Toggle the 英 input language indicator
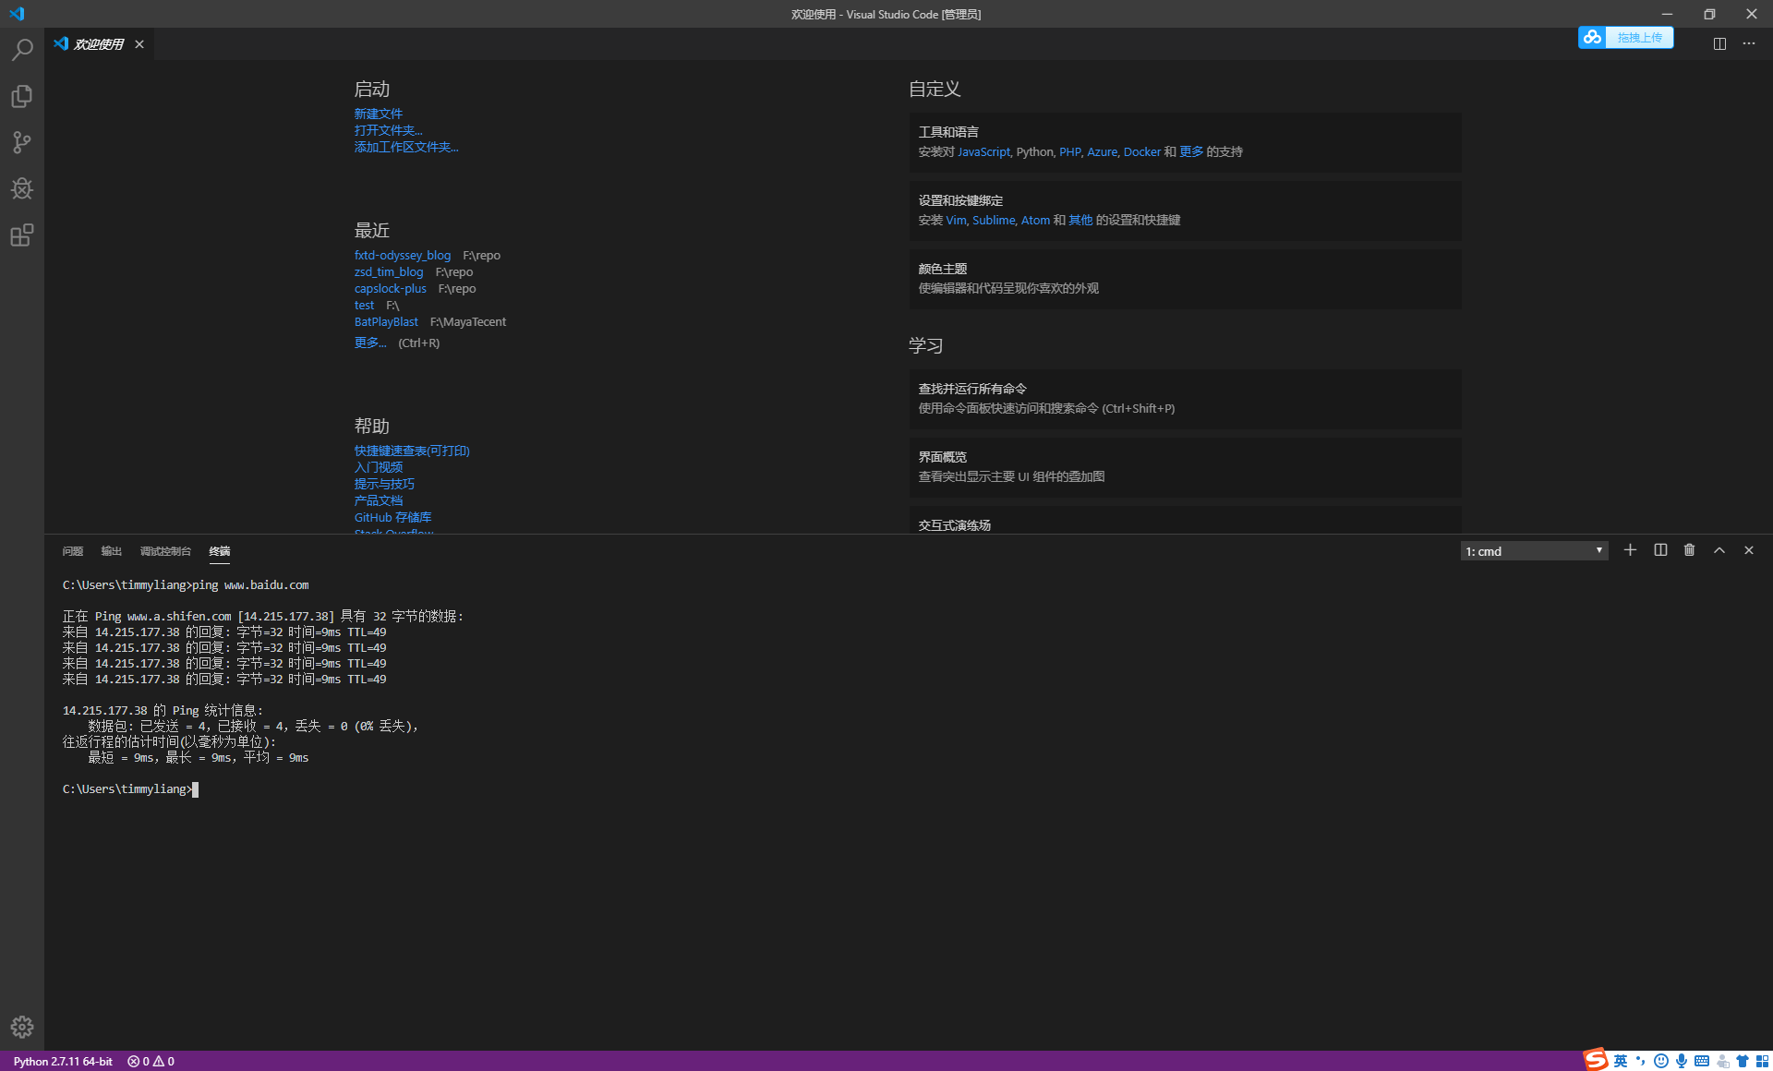 coord(1621,1061)
